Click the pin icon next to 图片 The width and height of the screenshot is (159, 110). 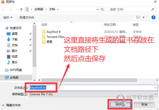30,51
